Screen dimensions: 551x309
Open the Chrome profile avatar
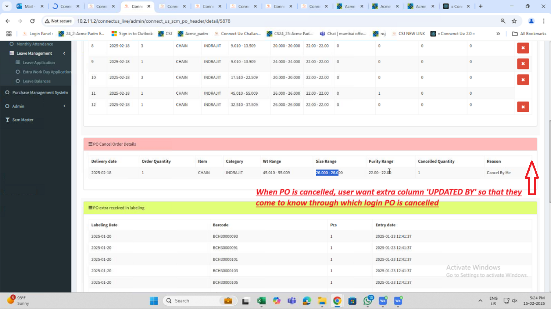coord(531,21)
